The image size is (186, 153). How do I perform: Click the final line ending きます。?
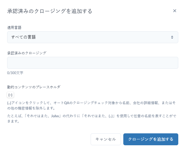tap(13, 121)
